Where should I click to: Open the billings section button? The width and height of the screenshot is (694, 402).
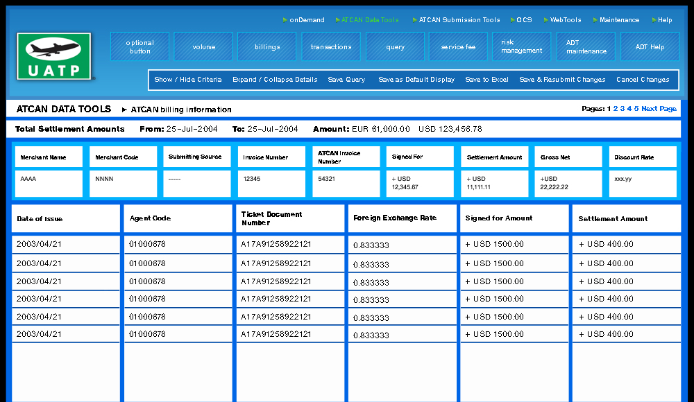267,47
